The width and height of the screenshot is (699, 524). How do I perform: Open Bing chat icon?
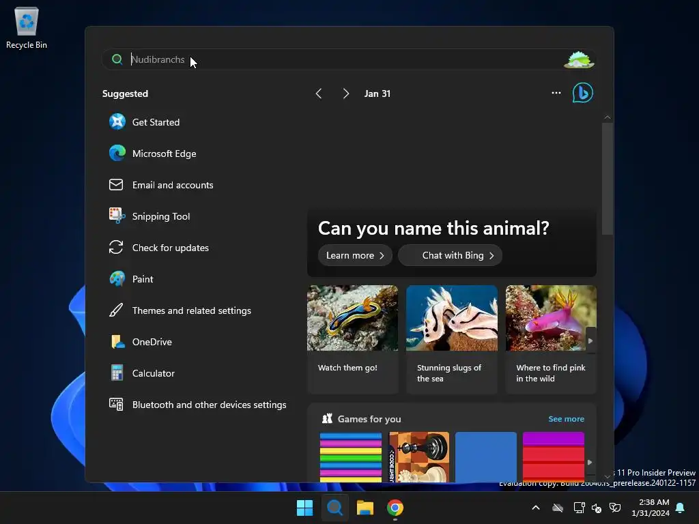(x=583, y=93)
